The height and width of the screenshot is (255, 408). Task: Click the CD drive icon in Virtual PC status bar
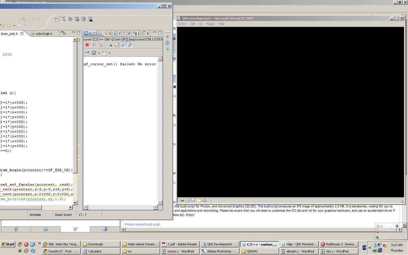pos(187,200)
